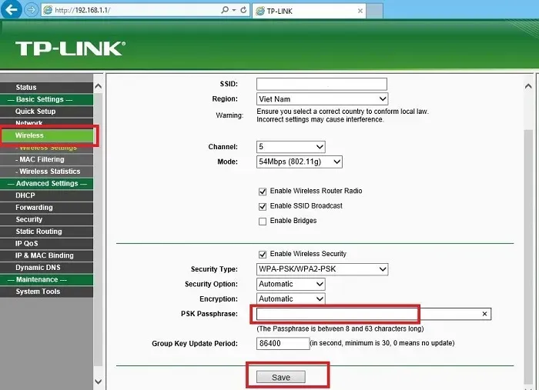Click the Basic Settings section header
Viewport: 539px width, 390px height.
[x=46, y=99]
